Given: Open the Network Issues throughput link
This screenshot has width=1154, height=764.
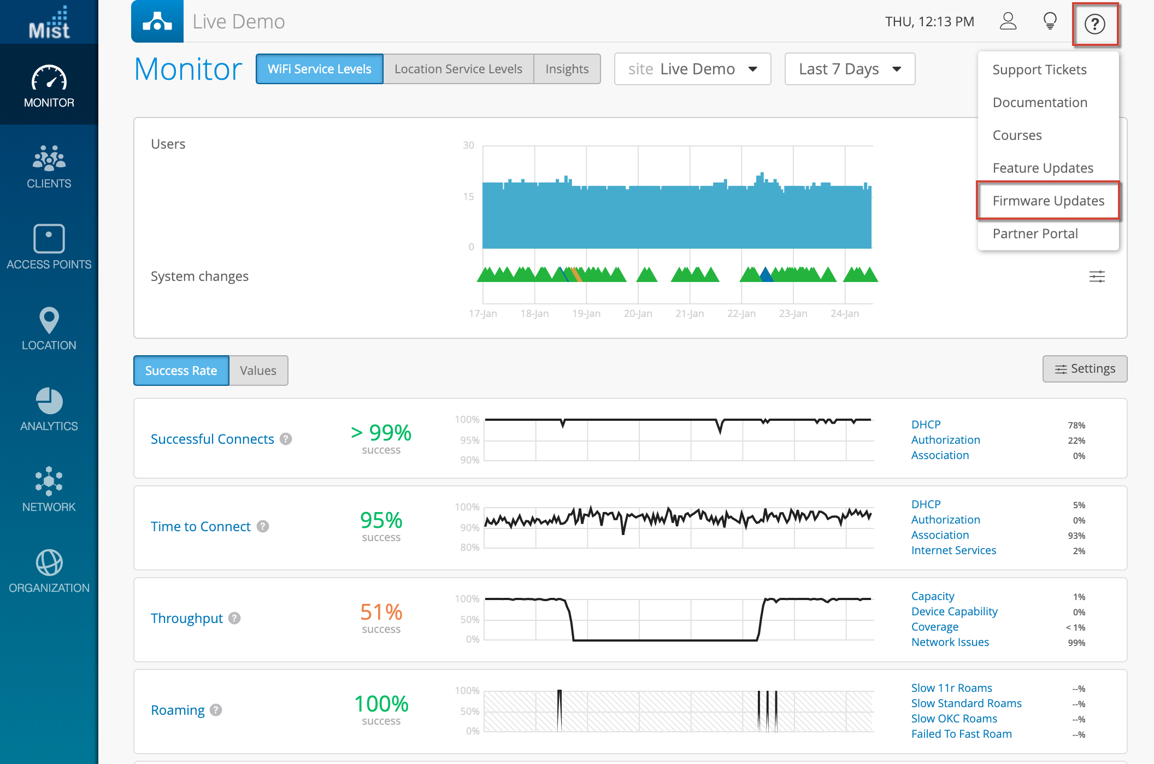Looking at the screenshot, I should pyautogui.click(x=950, y=642).
